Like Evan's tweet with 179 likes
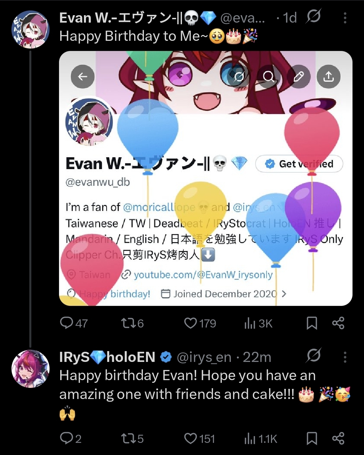The width and height of the screenshot is (364, 455). [x=200, y=323]
